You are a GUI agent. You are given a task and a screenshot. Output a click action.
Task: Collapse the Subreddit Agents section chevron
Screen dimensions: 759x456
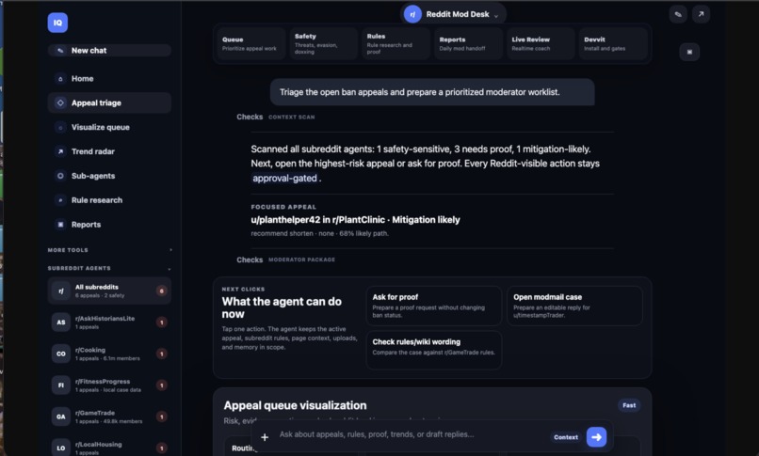pyautogui.click(x=169, y=269)
